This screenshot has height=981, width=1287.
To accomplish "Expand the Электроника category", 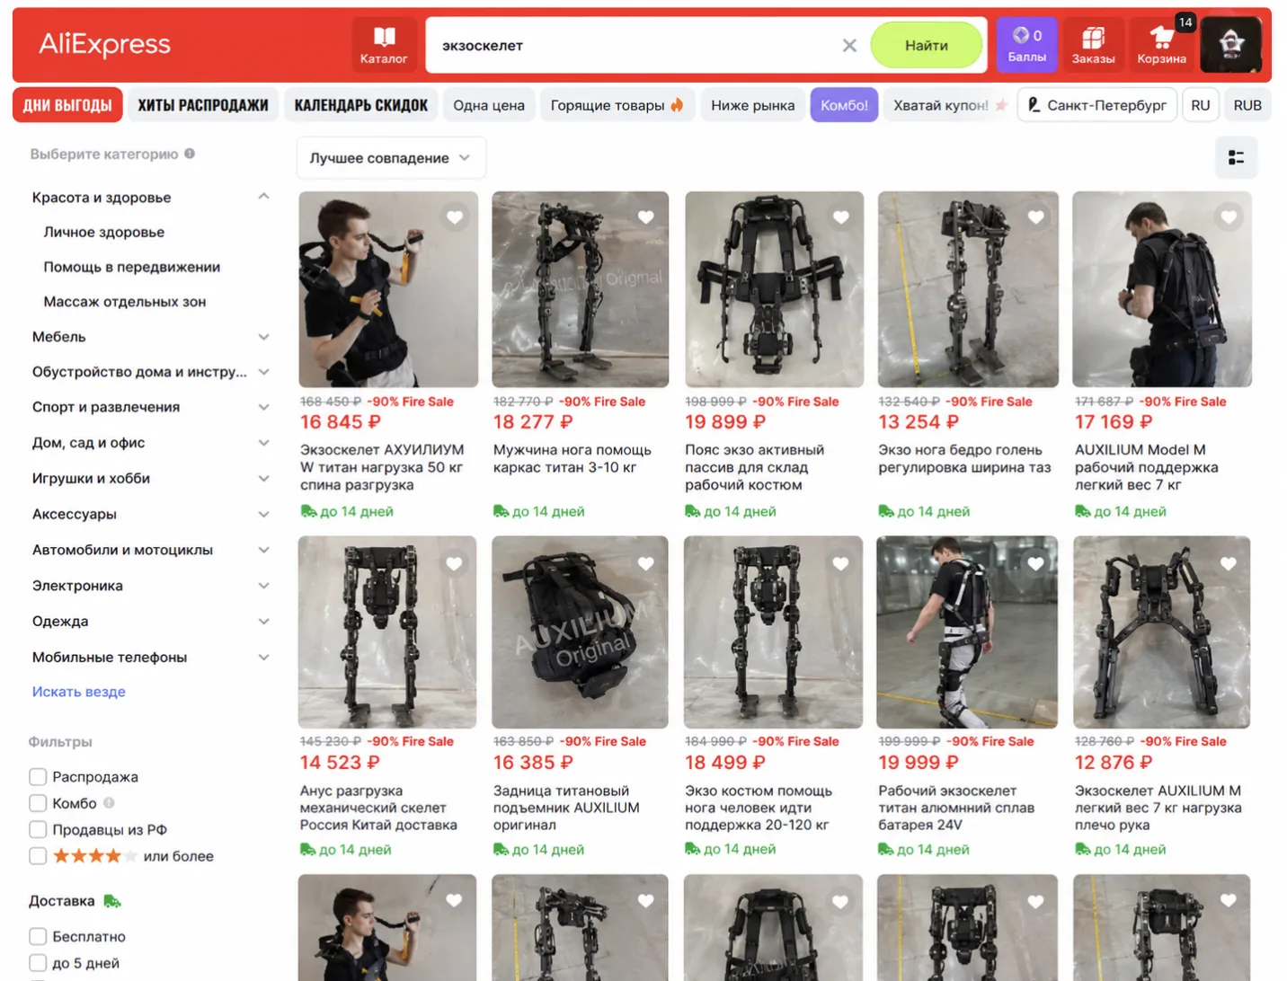I will (x=263, y=586).
